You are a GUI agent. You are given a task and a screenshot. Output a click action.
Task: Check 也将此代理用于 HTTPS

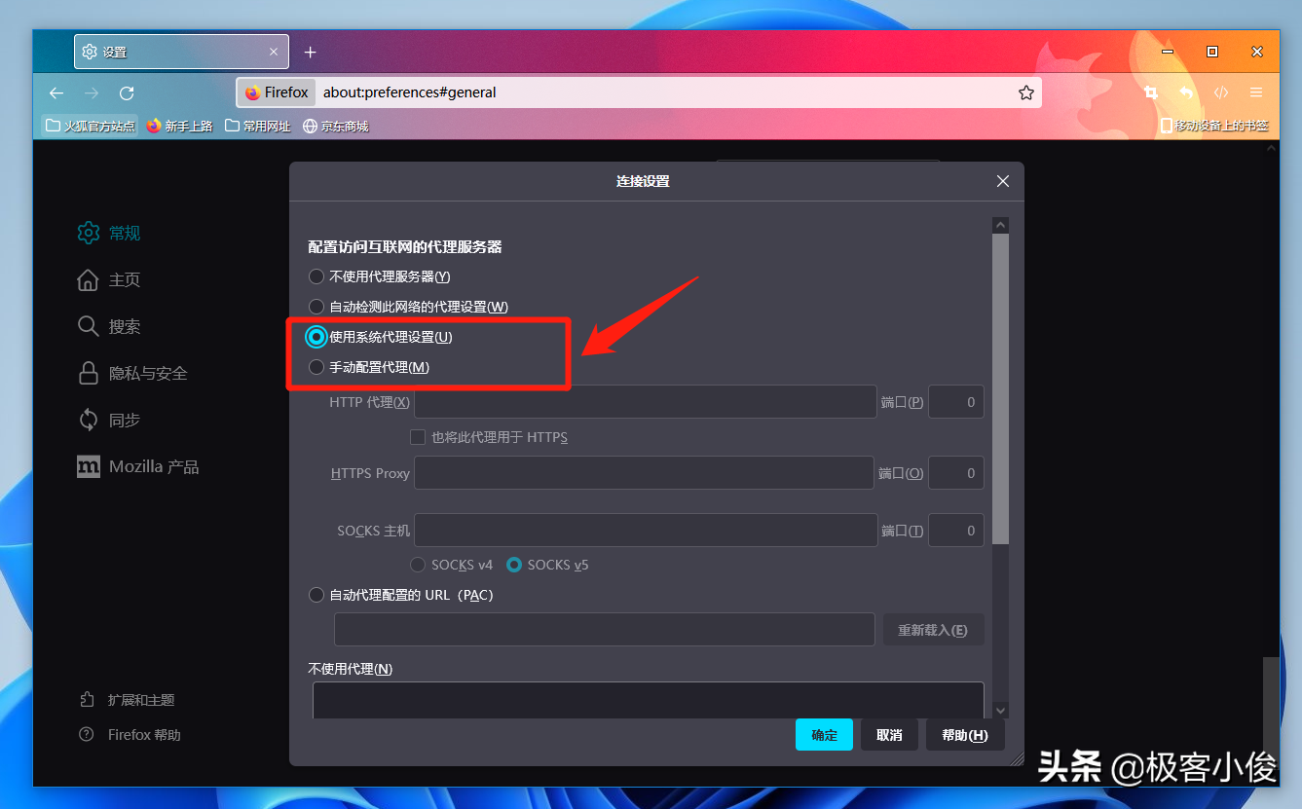418,437
